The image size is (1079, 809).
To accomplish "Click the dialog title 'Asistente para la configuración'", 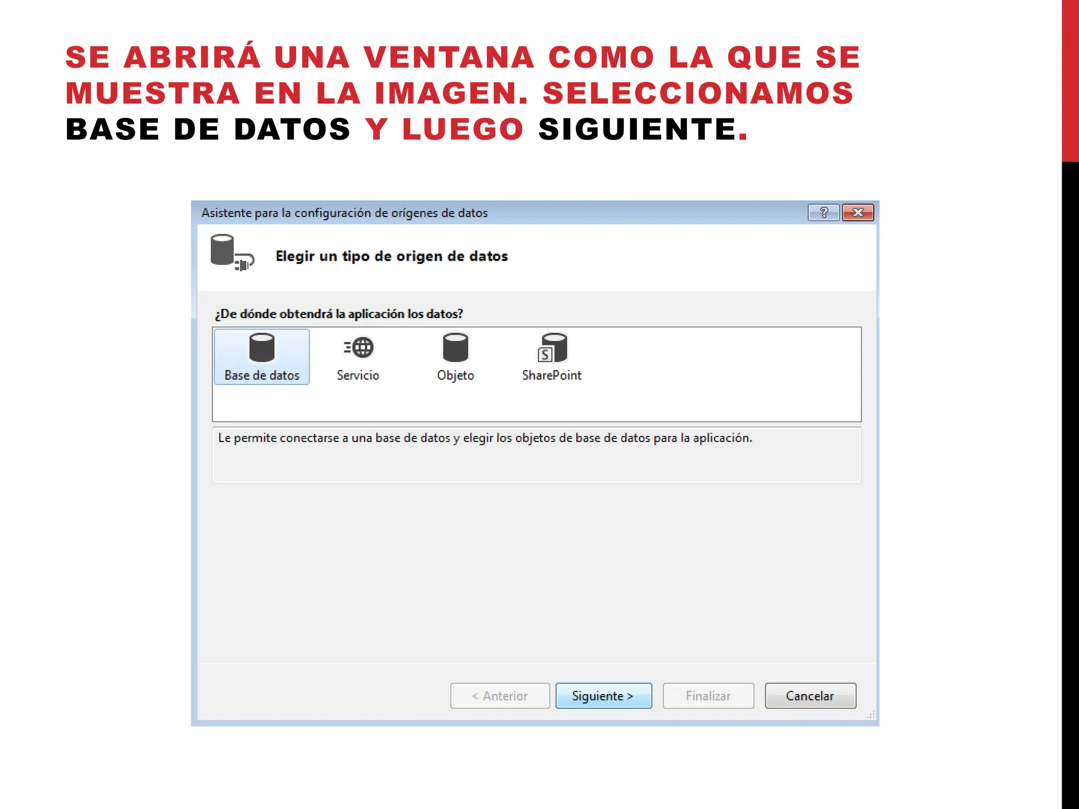I will pos(345,213).
